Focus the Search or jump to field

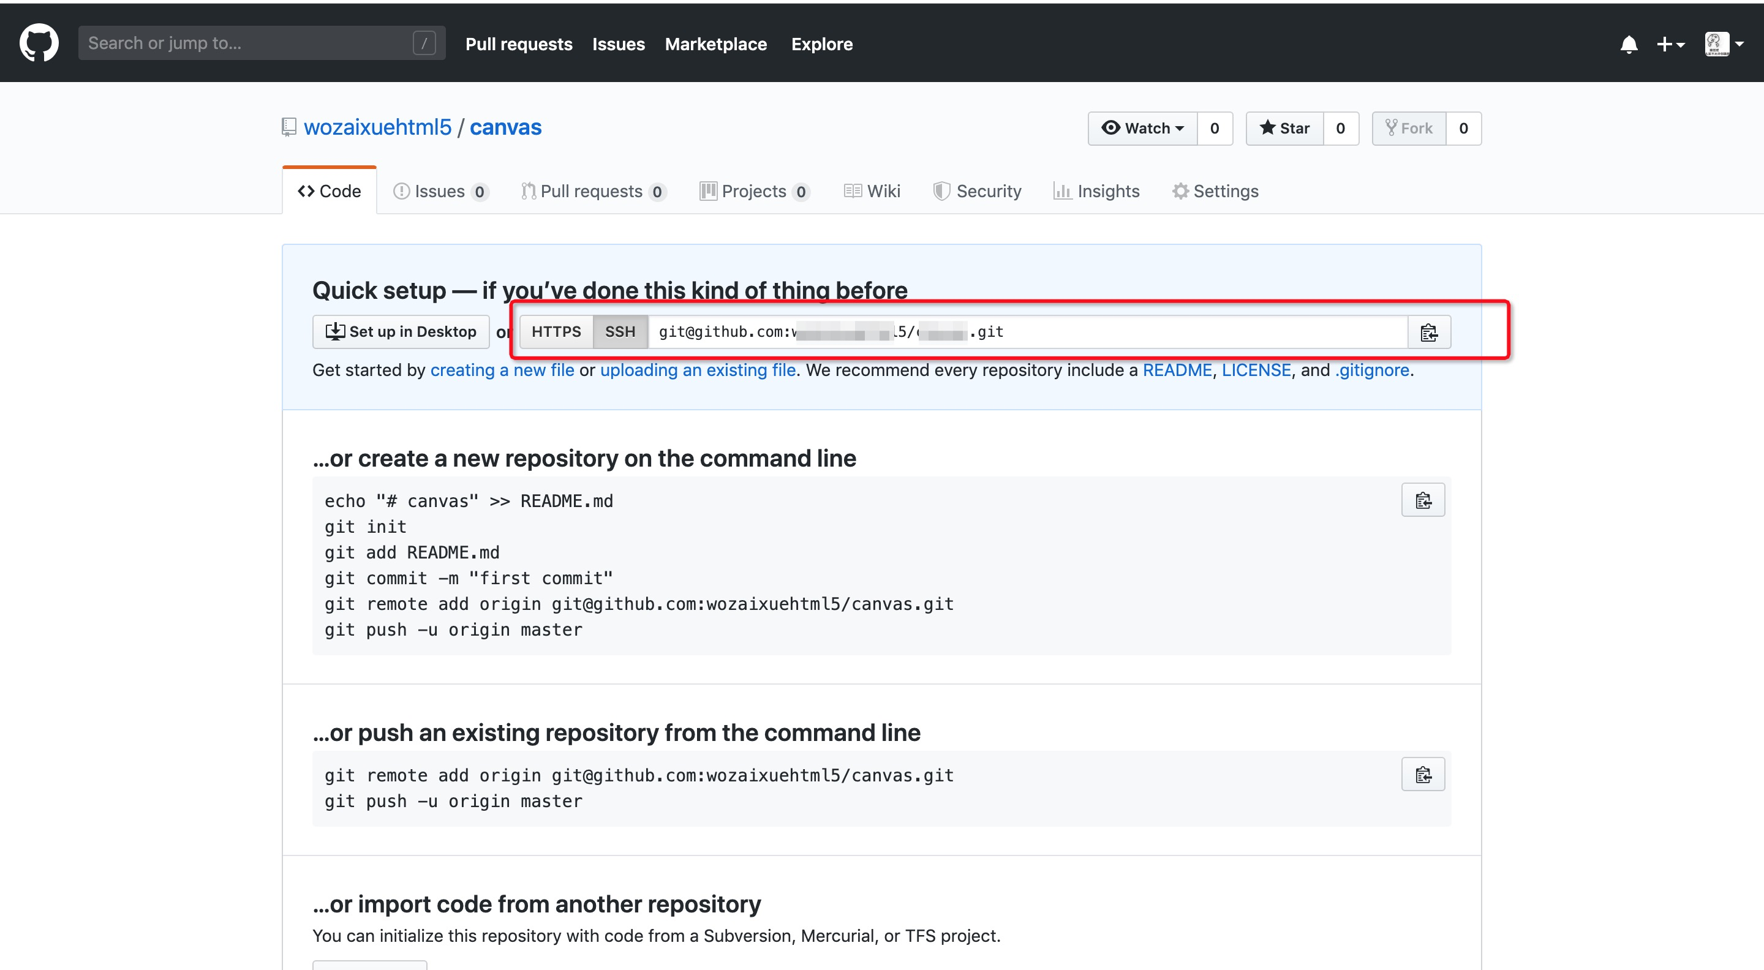click(246, 43)
